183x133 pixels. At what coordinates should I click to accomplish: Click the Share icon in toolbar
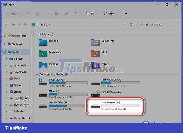[67, 13]
